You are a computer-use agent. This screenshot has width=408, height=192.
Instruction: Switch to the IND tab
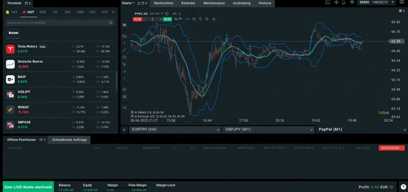68,12
